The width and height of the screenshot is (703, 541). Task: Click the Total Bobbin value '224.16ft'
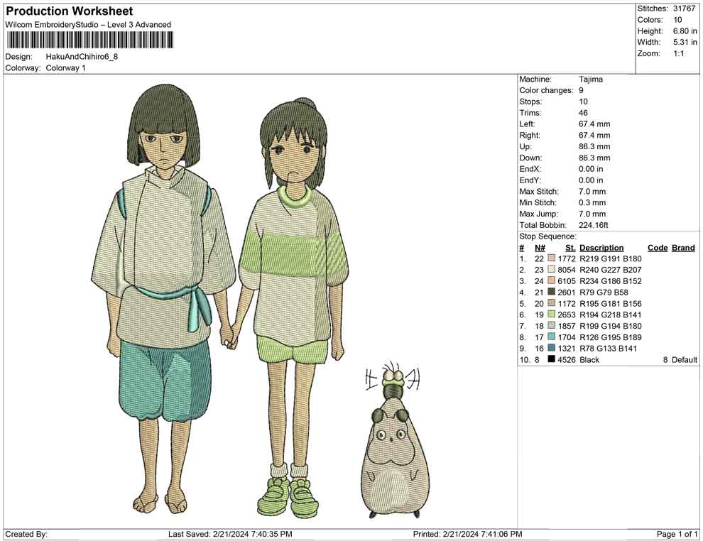pyautogui.click(x=594, y=225)
